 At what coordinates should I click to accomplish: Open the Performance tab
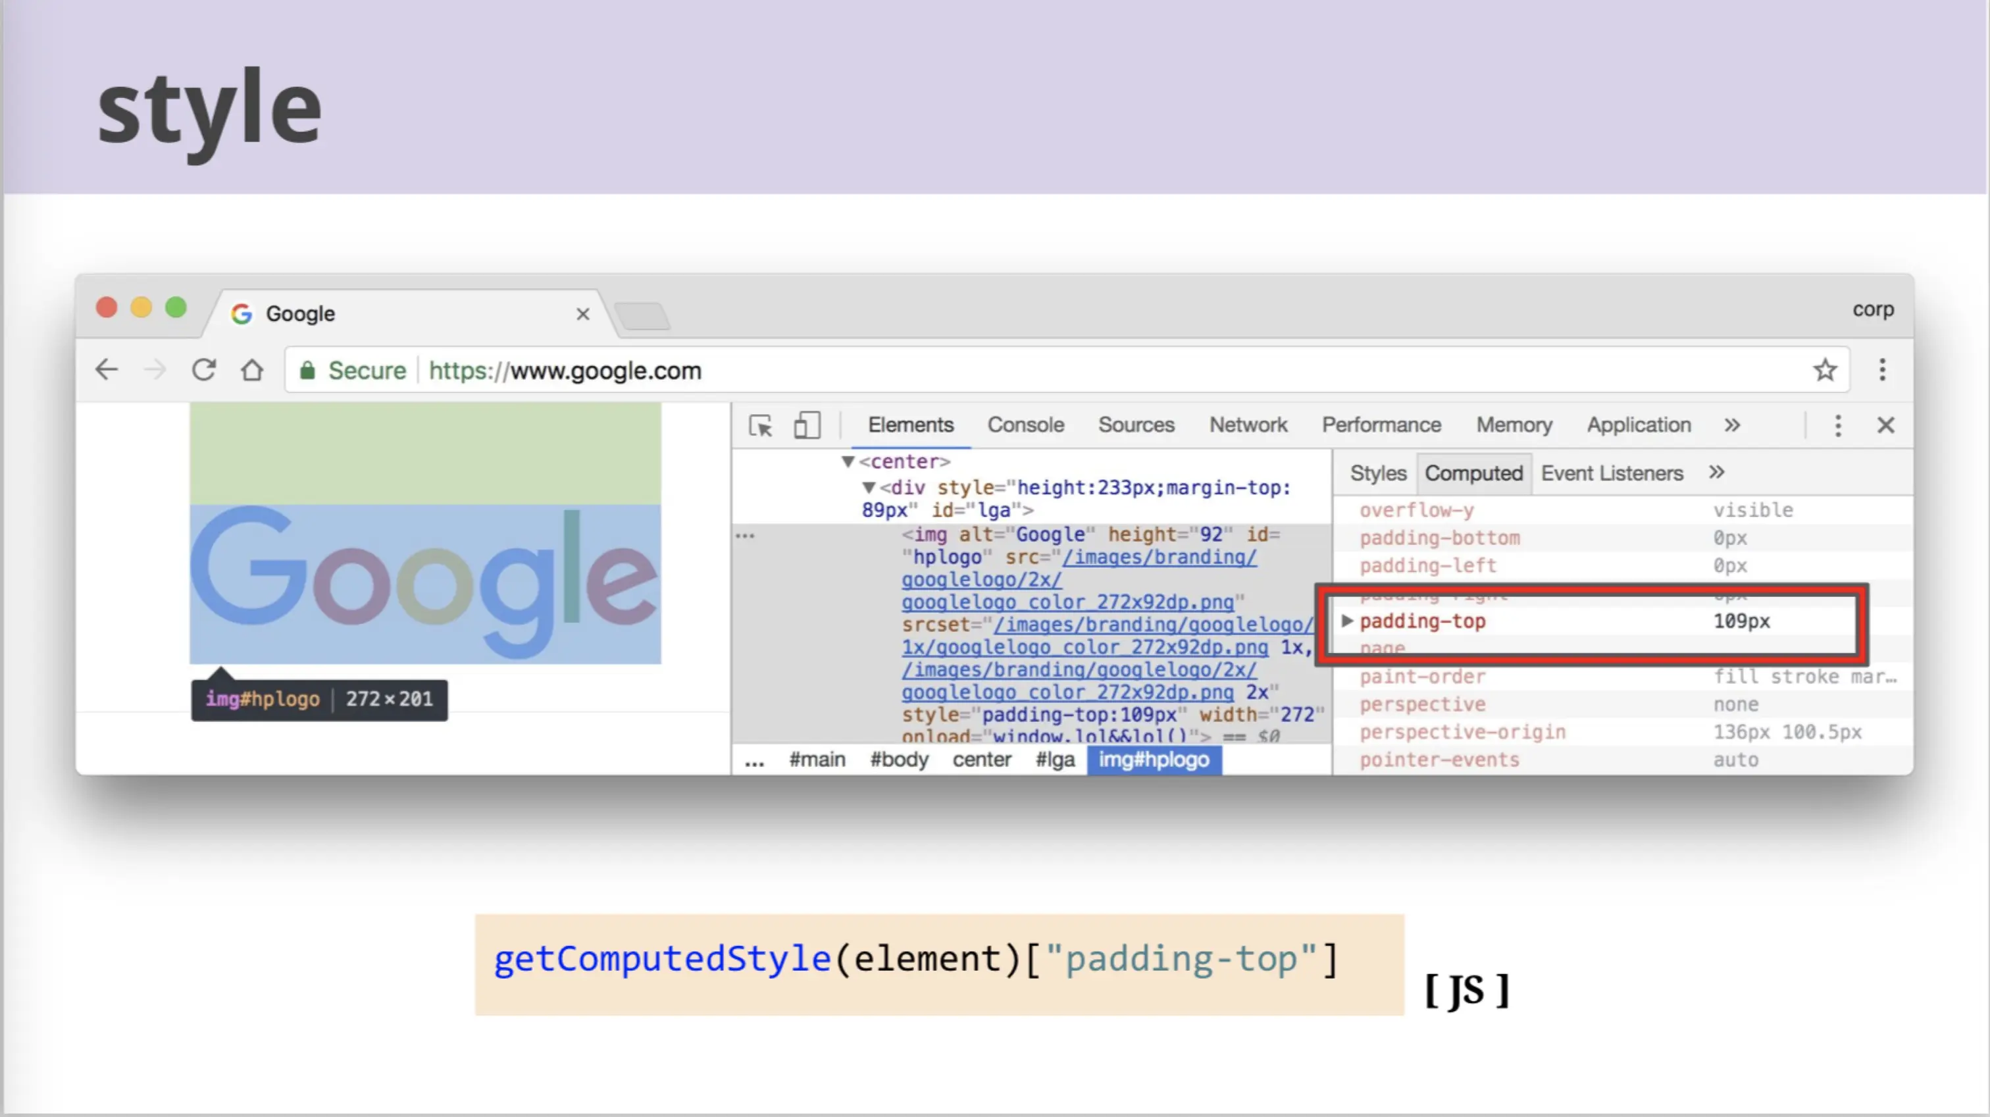[x=1381, y=425]
